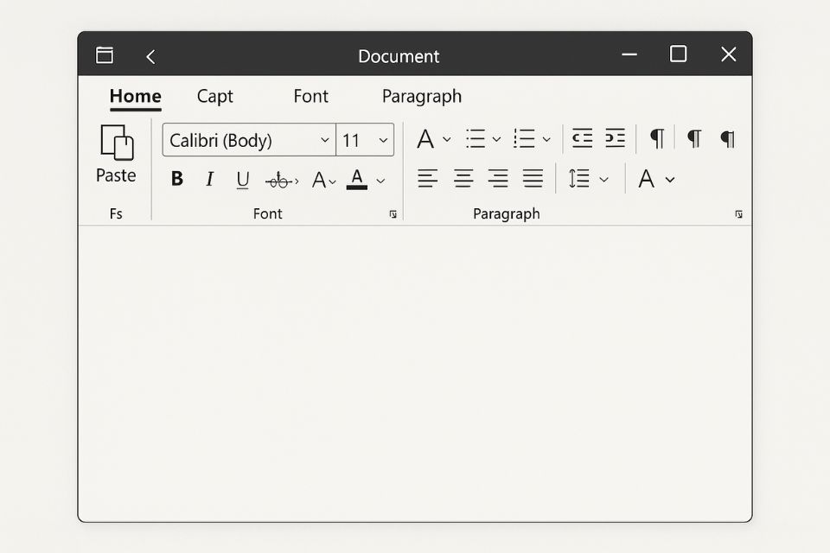The height and width of the screenshot is (553, 830).
Task: Toggle bold formatting
Action: [177, 179]
